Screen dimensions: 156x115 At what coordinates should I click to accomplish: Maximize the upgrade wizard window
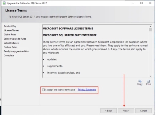click(x=142, y=3)
